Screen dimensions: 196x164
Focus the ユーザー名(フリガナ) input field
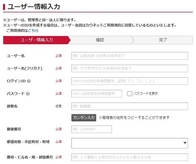tap(130, 68)
